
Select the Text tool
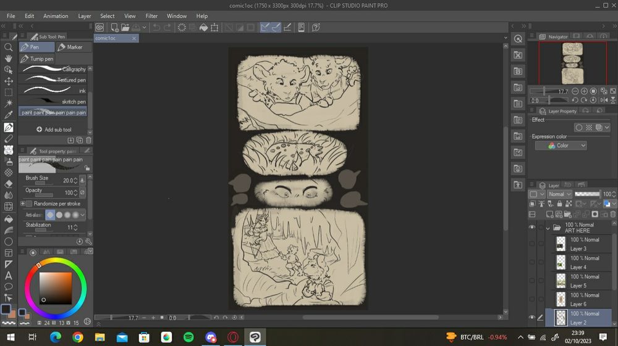(8, 276)
